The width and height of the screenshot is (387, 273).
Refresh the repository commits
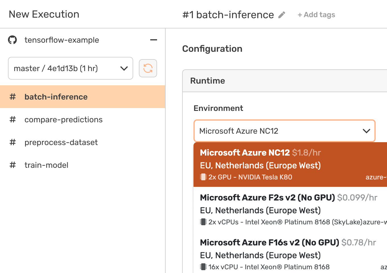coord(148,68)
